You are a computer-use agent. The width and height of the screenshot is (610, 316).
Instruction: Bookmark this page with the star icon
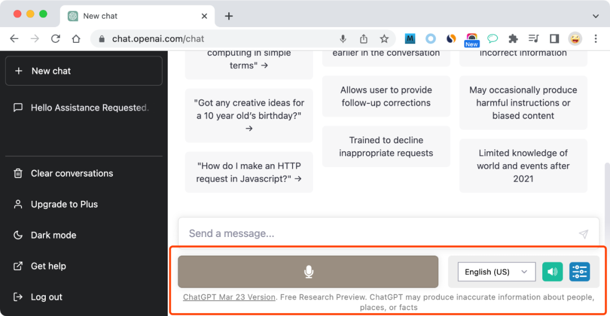pyautogui.click(x=385, y=39)
